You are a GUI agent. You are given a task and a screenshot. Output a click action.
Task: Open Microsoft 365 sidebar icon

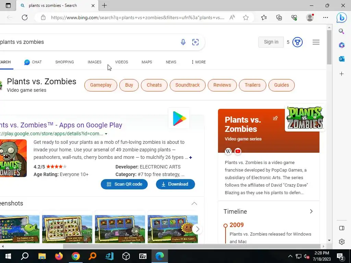342,45
